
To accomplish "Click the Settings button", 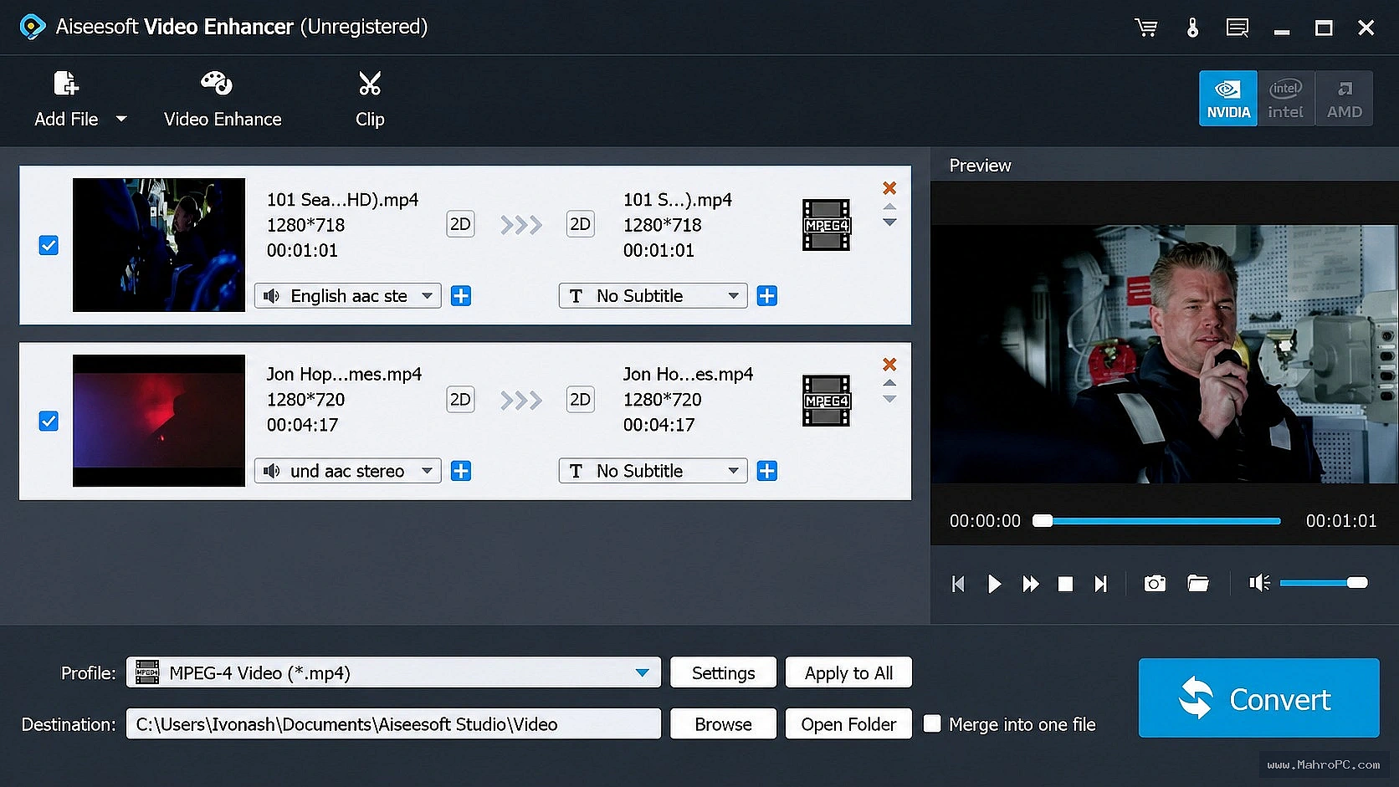I will pyautogui.click(x=723, y=672).
